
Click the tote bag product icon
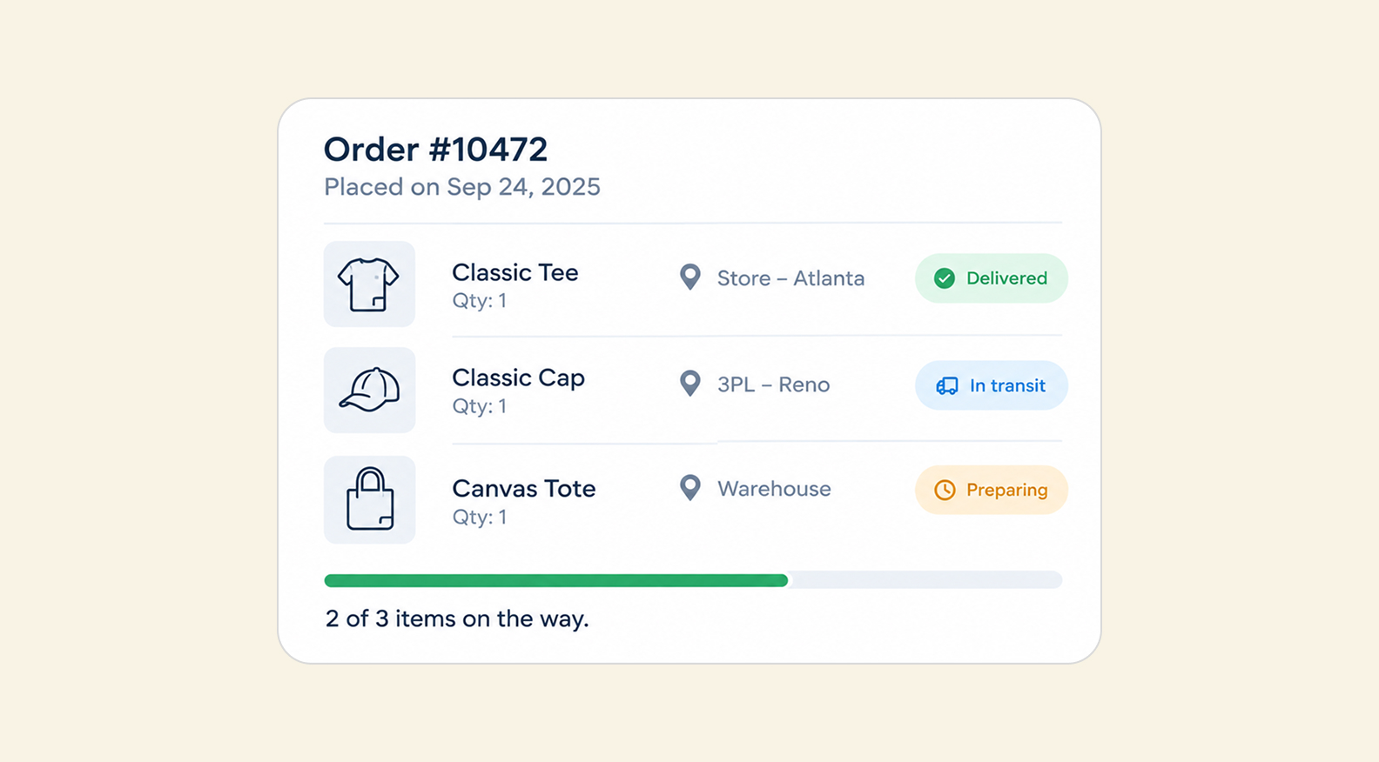[x=369, y=499]
